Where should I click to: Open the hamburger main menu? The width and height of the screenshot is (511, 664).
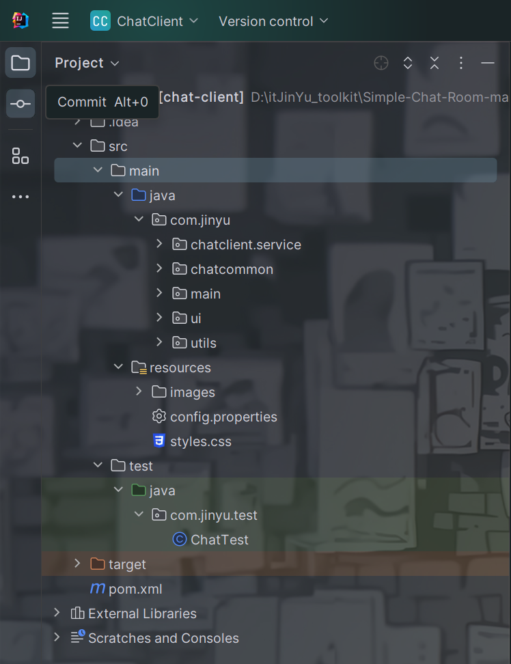coord(61,21)
